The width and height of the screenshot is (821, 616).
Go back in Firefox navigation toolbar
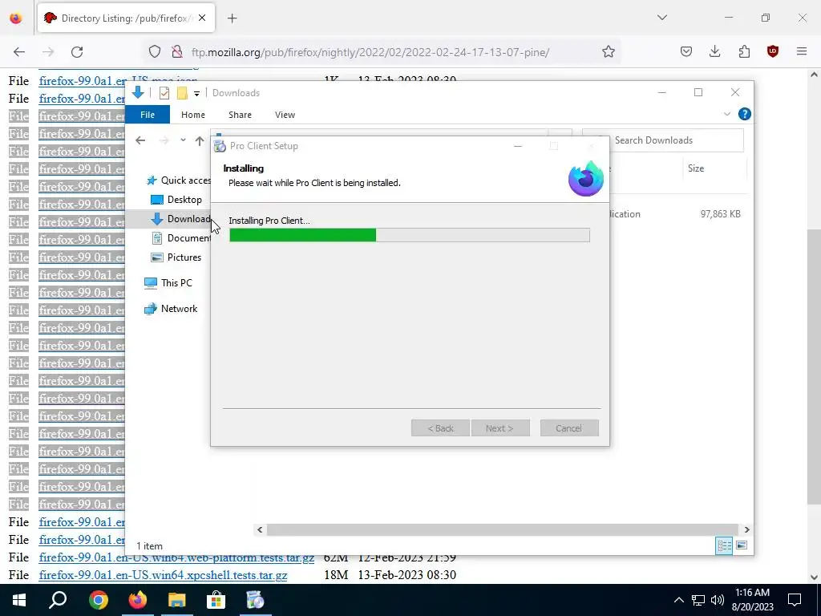click(19, 52)
